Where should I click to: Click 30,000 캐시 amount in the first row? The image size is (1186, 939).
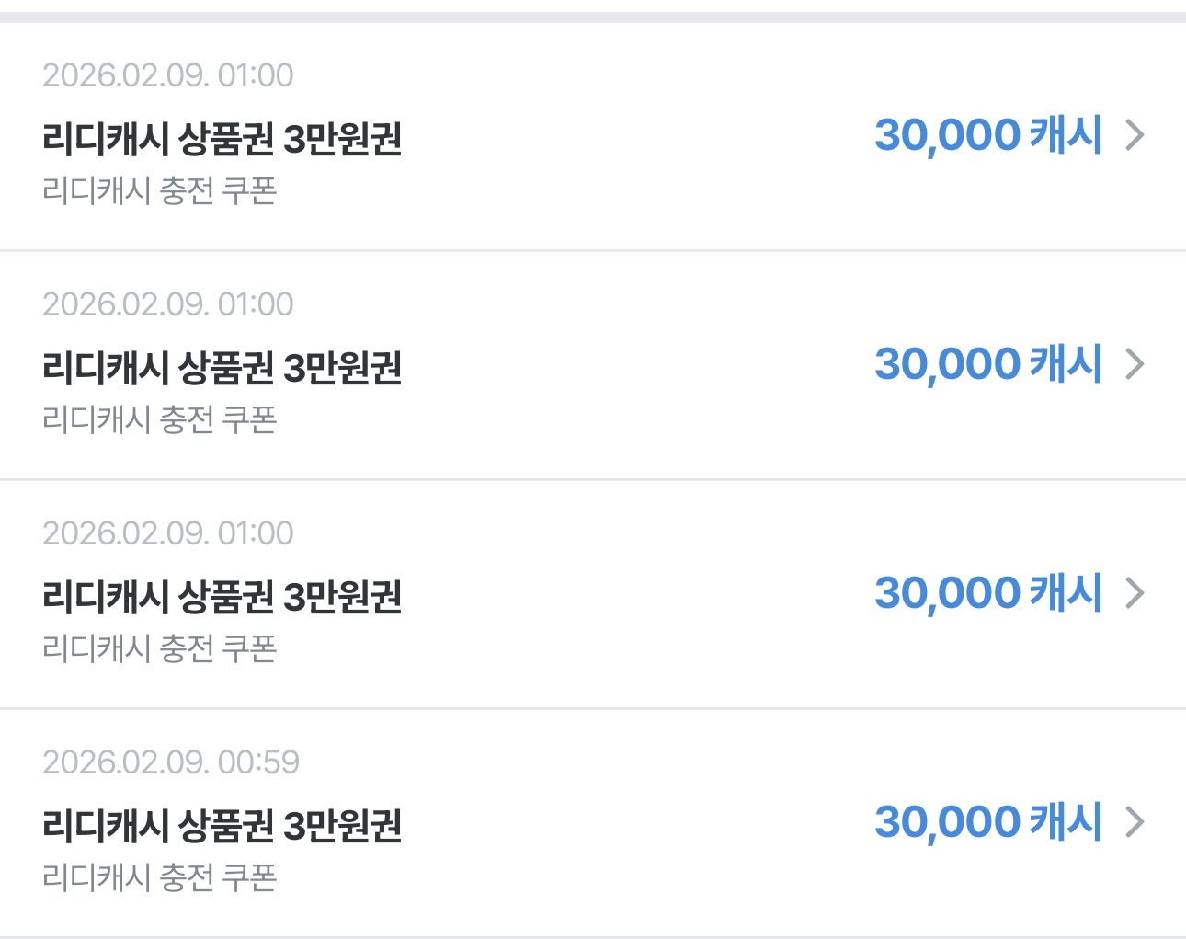coord(988,135)
